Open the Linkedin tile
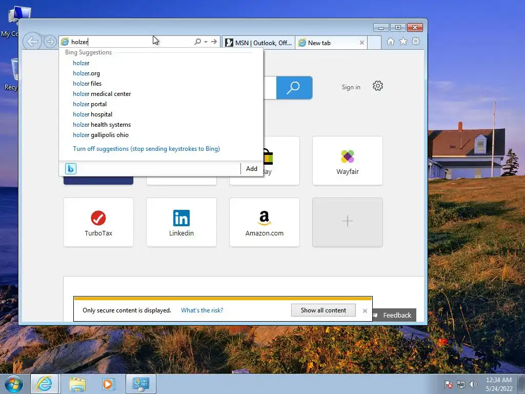Screen dimensions: 525x394 (x=181, y=223)
